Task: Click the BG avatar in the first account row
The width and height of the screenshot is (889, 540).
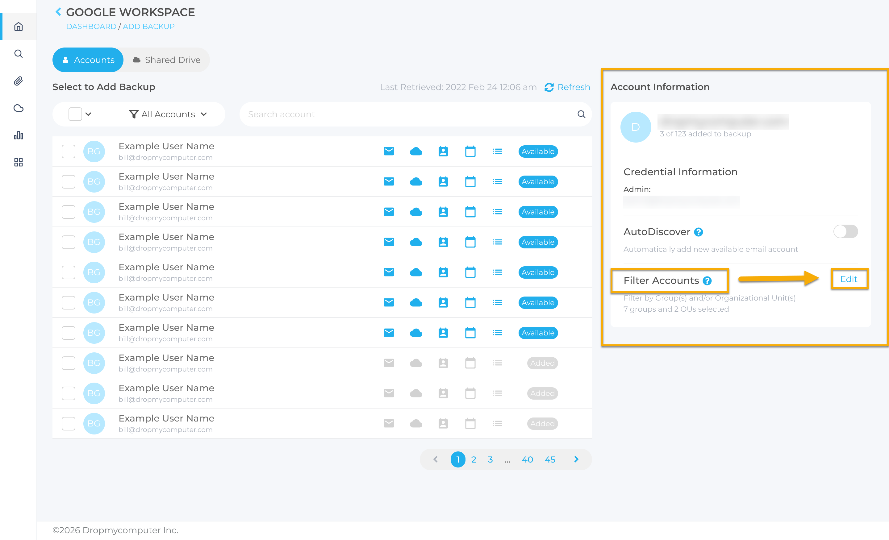Action: [94, 151]
